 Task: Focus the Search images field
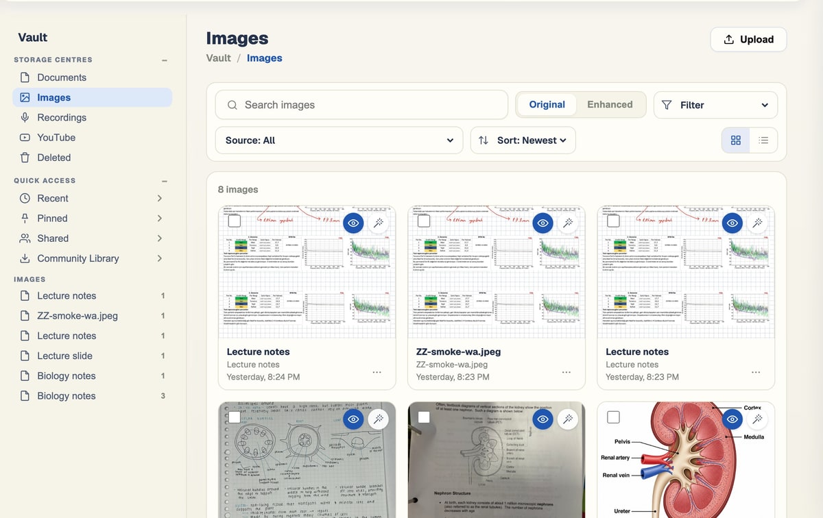tap(361, 105)
